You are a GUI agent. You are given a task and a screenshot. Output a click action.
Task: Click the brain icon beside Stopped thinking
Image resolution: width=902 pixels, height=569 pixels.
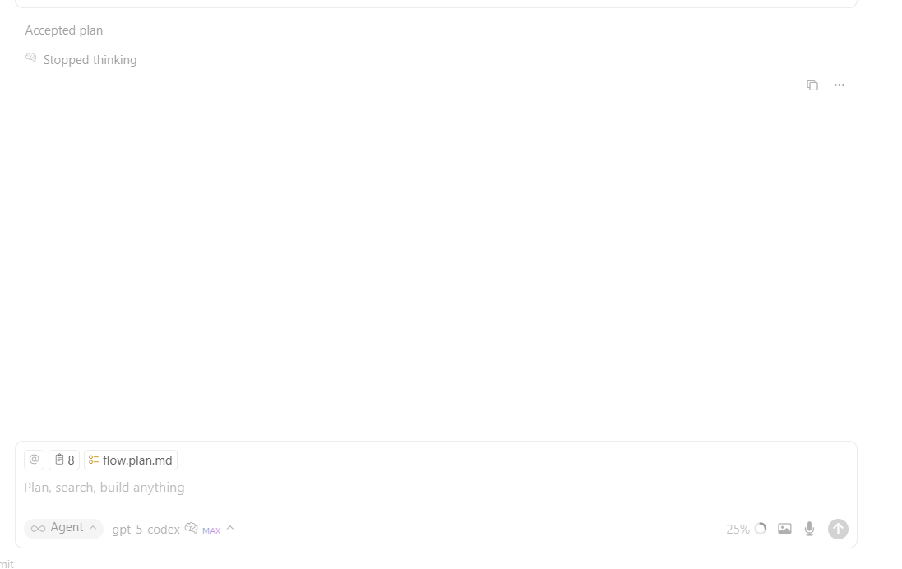(31, 58)
